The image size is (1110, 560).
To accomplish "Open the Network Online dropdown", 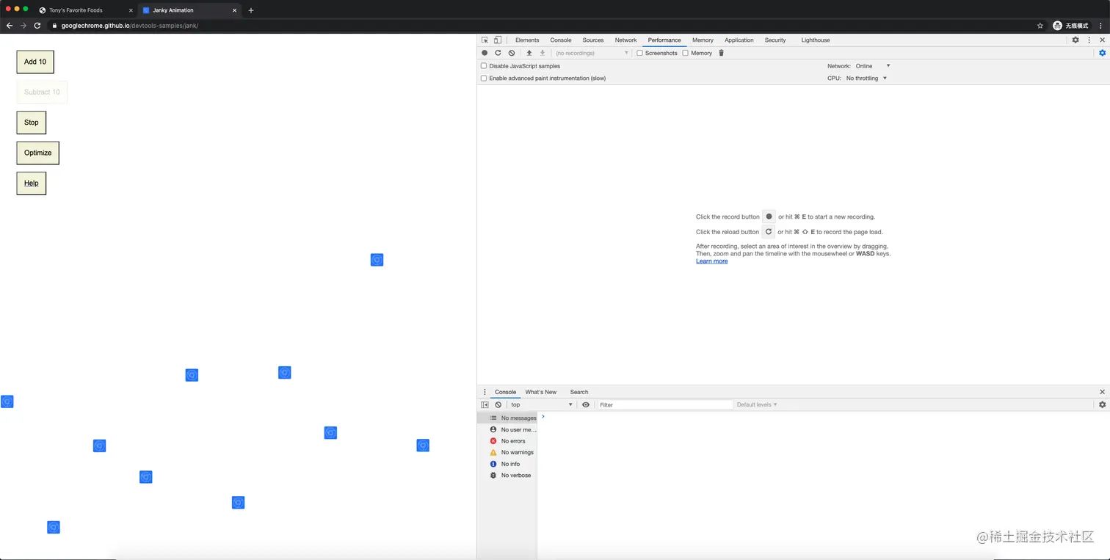I will coord(873,66).
